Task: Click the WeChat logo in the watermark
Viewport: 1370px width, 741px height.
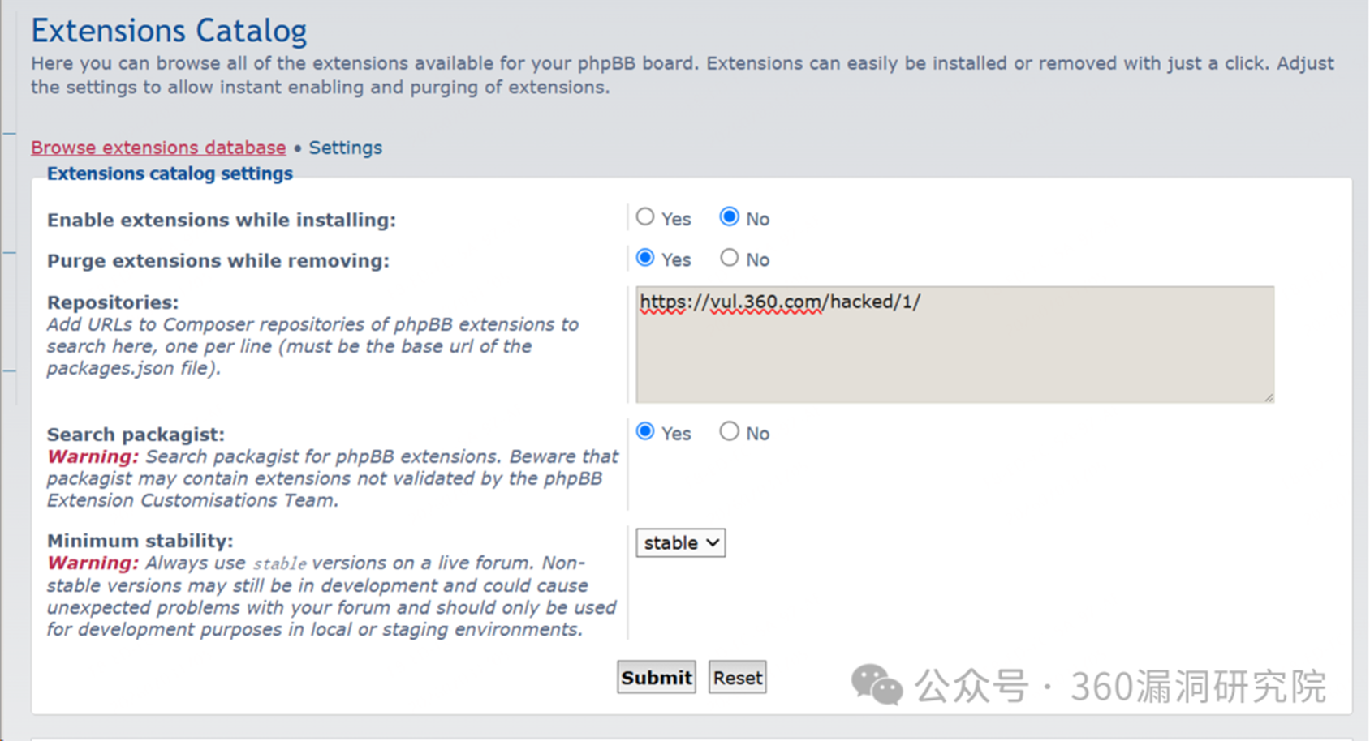Action: pos(877,685)
